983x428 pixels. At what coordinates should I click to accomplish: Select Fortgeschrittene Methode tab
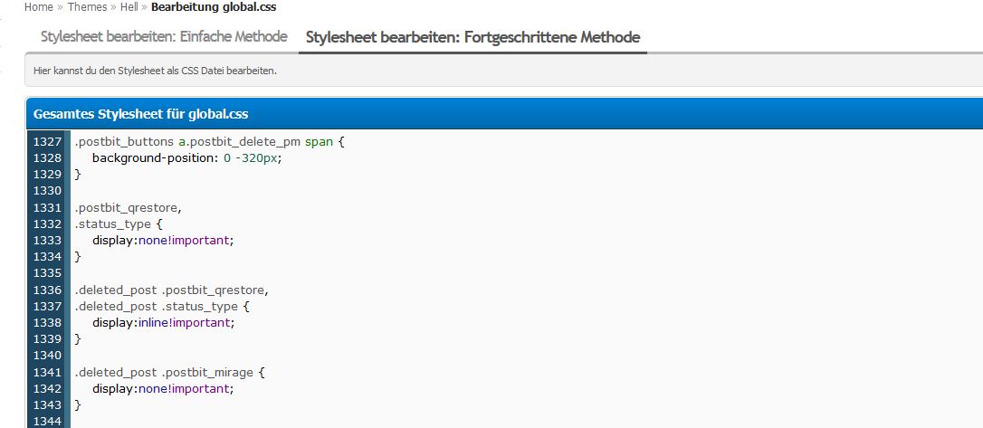pyautogui.click(x=472, y=37)
